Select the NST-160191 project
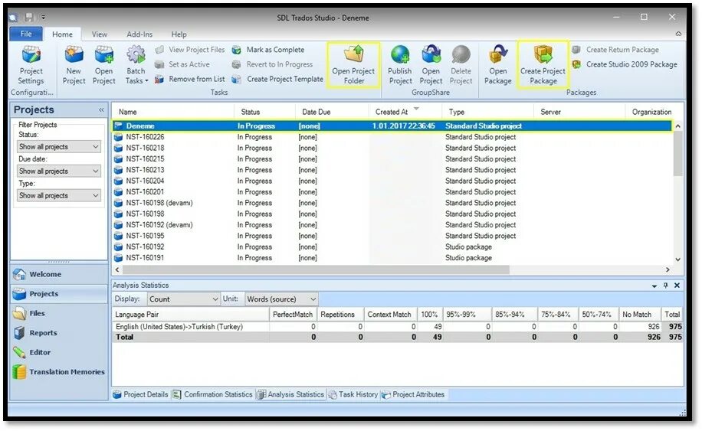Image resolution: width=702 pixels, height=431 pixels. pyautogui.click(x=392, y=258)
